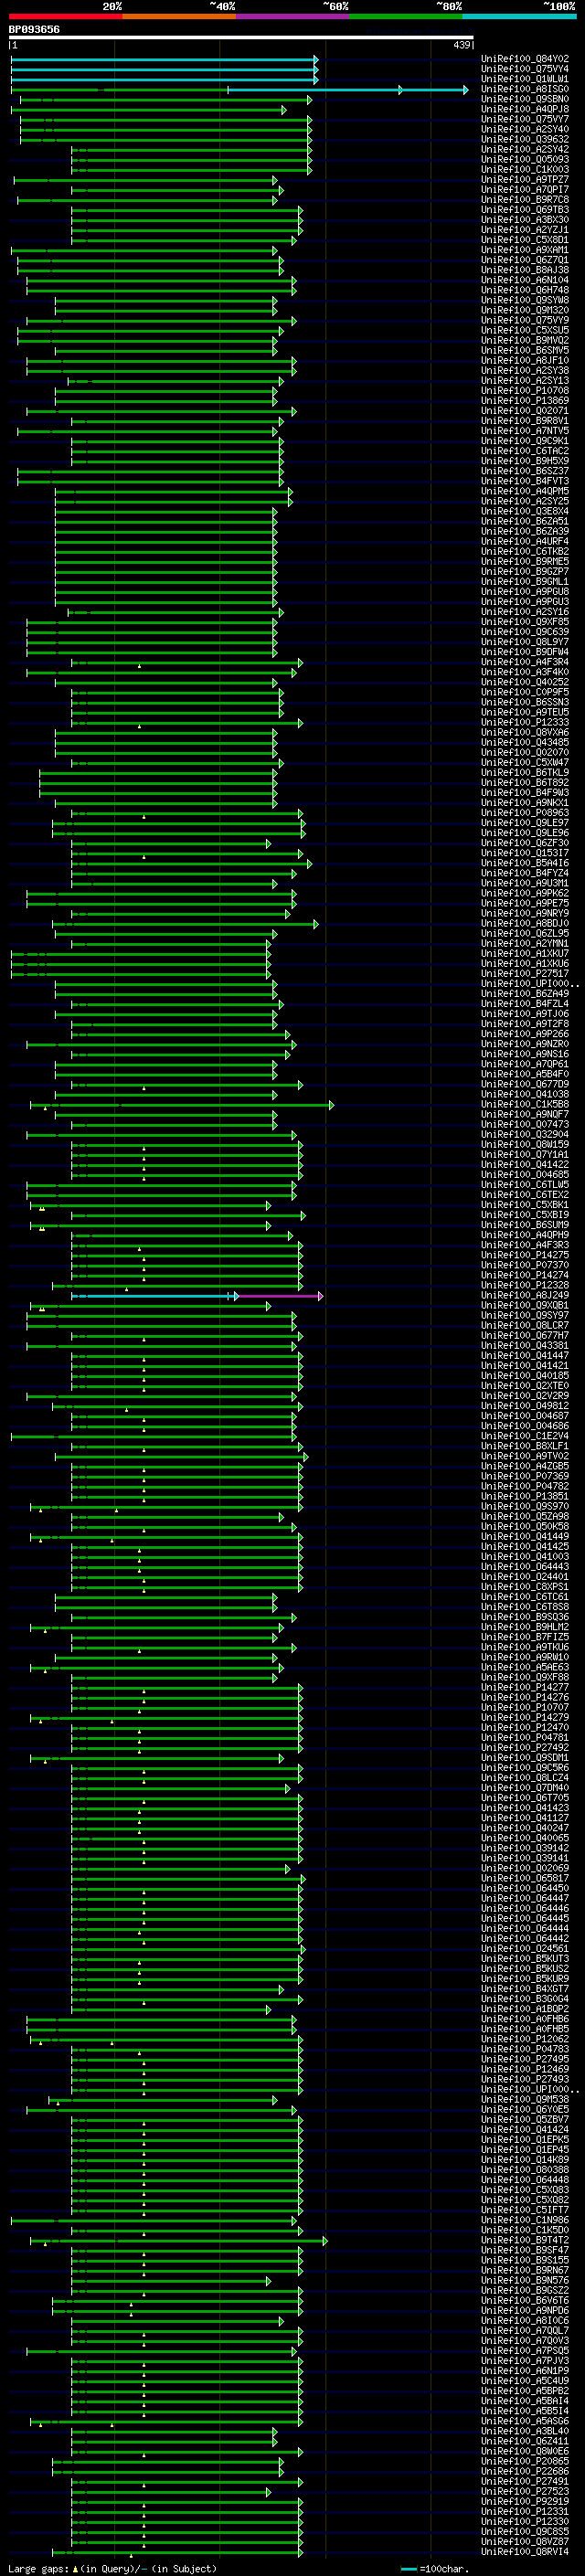Select label UniRef100_P13869
This screenshot has height=2576, width=585.
[x=525, y=401]
